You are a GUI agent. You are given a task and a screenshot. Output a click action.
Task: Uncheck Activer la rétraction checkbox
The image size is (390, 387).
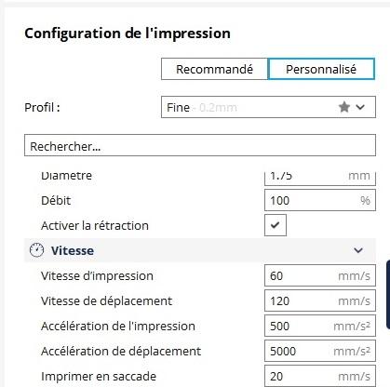click(276, 225)
